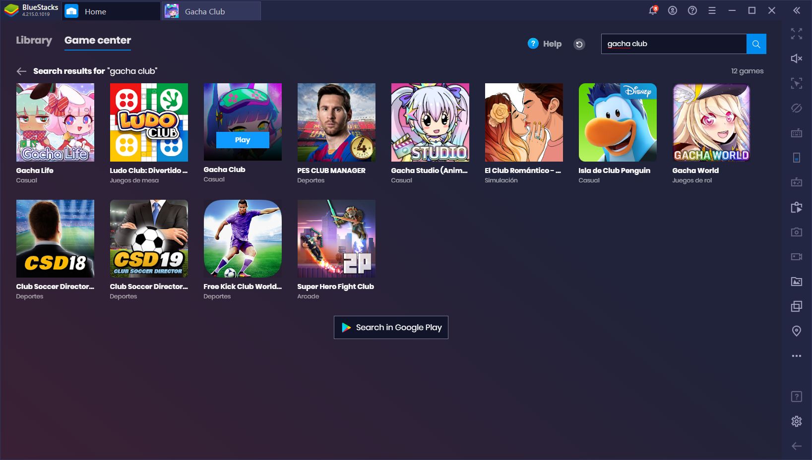Toggle fullscreen mode in sidebar
812x460 pixels.
coord(797,34)
